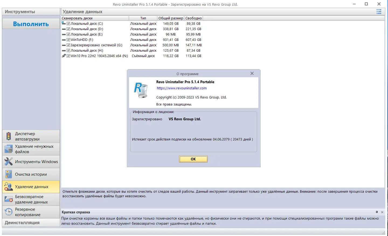This screenshot has width=388, height=236.
Task: Select the row name Локальный диск (C:)
Action: [87, 23]
